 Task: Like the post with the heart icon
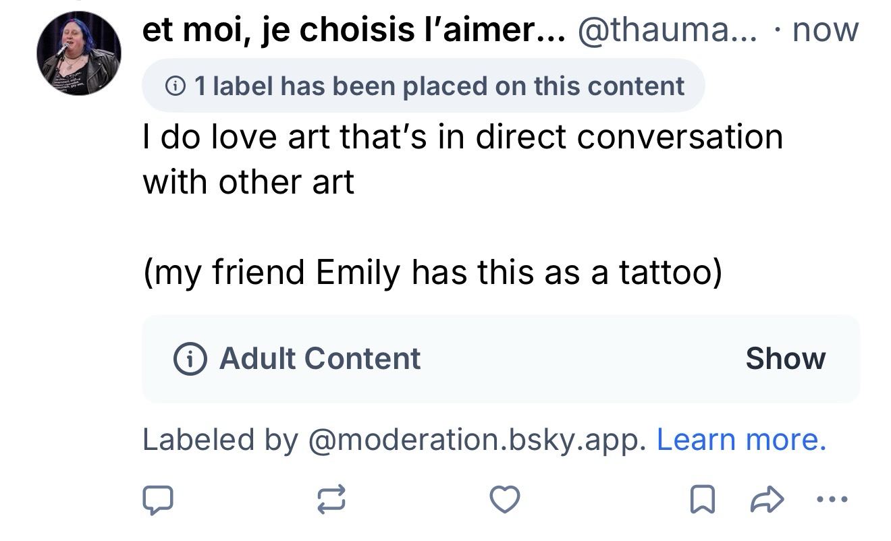coord(505,500)
